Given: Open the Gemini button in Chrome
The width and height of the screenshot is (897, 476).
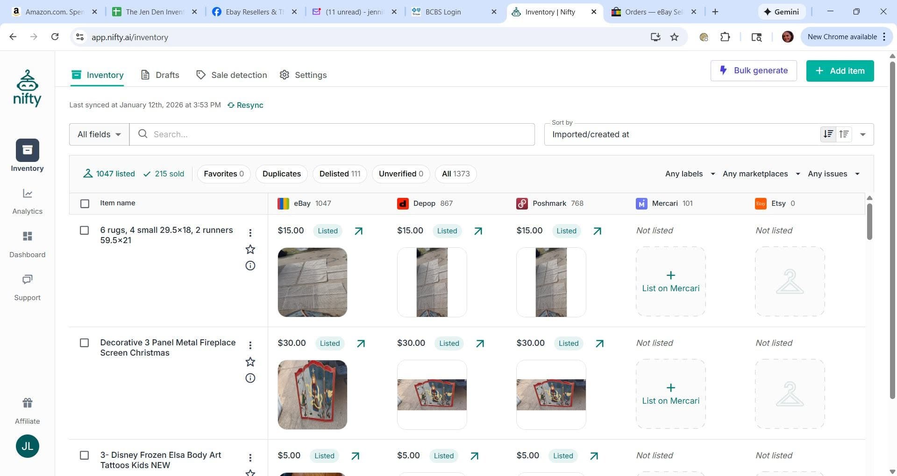Looking at the screenshot, I should click(x=781, y=12).
